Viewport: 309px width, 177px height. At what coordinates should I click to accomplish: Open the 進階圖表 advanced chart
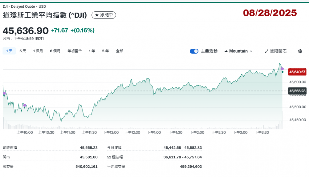[x=276, y=51]
